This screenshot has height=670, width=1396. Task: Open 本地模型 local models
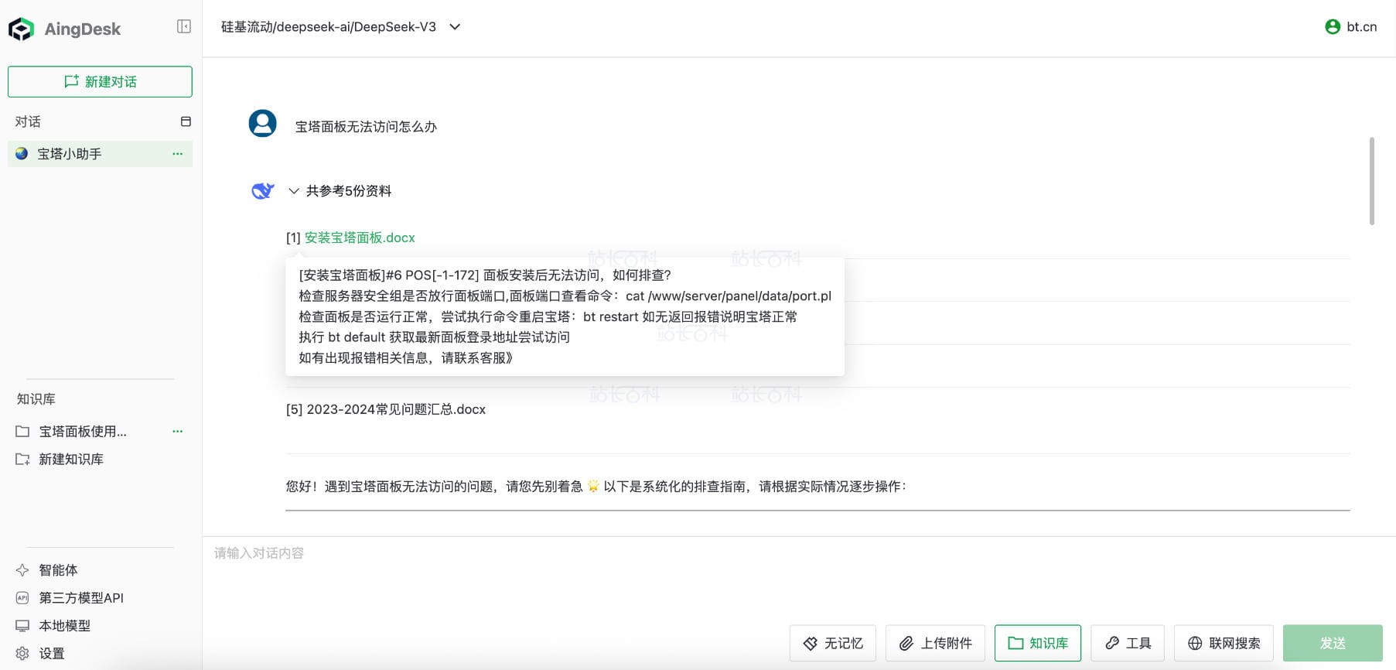(53, 626)
